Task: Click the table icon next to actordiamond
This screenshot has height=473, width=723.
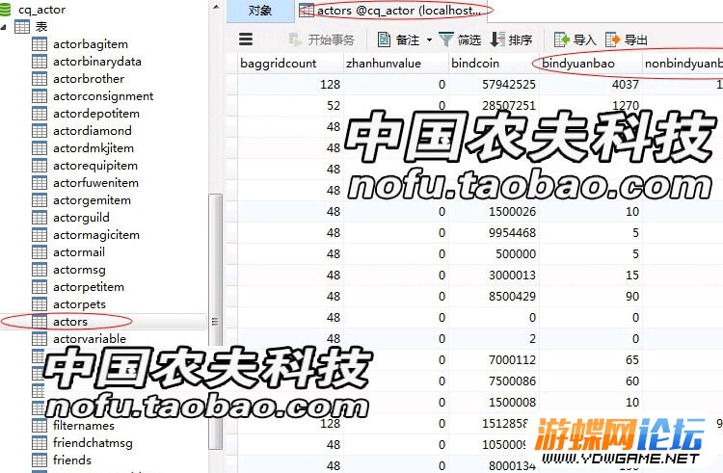Action: [40, 131]
